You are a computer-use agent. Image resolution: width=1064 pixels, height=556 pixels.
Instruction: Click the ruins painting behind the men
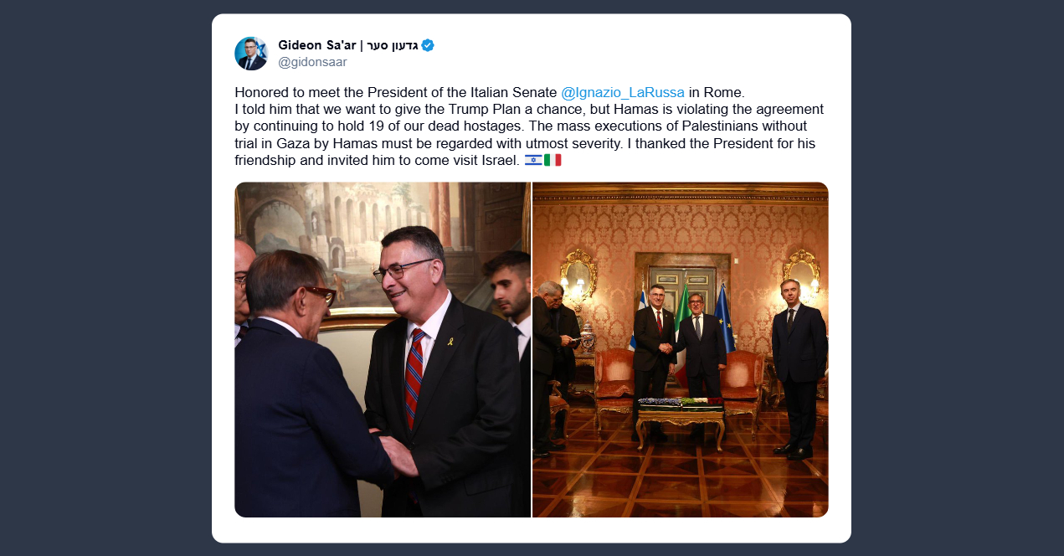coord(342,243)
